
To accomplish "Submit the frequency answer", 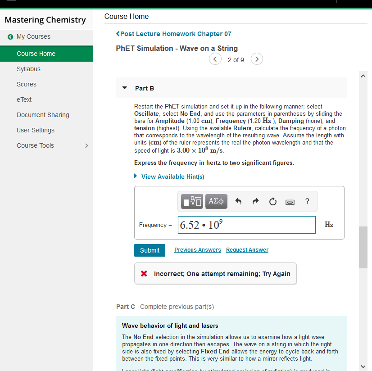I will coord(150,250).
